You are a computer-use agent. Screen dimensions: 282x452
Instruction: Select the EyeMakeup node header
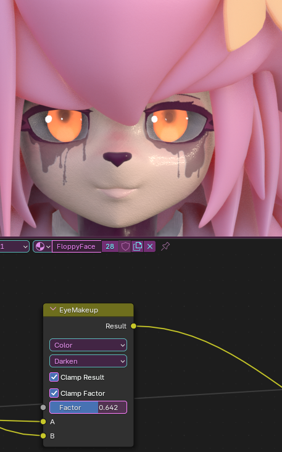pyautogui.click(x=88, y=310)
